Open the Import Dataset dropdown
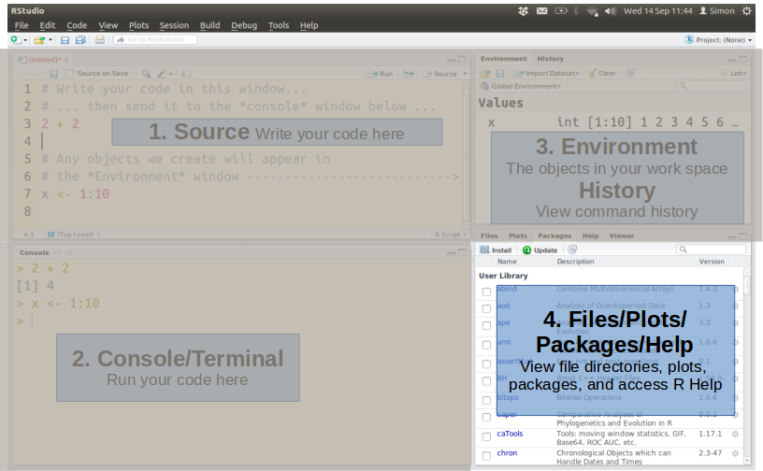The image size is (763, 471). pyautogui.click(x=547, y=73)
